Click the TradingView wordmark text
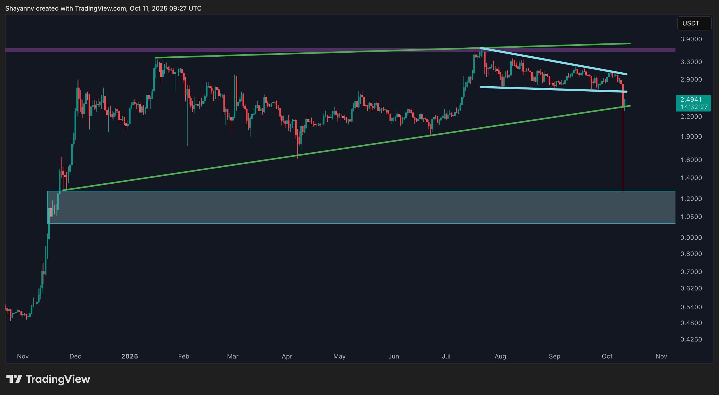 [x=58, y=379]
